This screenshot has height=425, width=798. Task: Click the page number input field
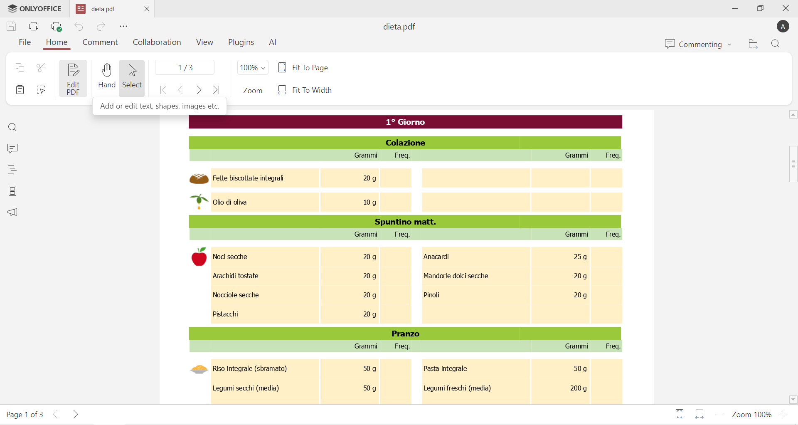(x=185, y=68)
